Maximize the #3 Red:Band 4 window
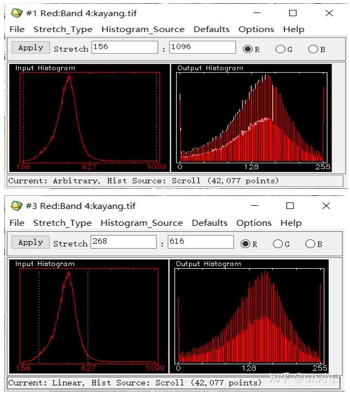350x393 pixels. (290, 206)
